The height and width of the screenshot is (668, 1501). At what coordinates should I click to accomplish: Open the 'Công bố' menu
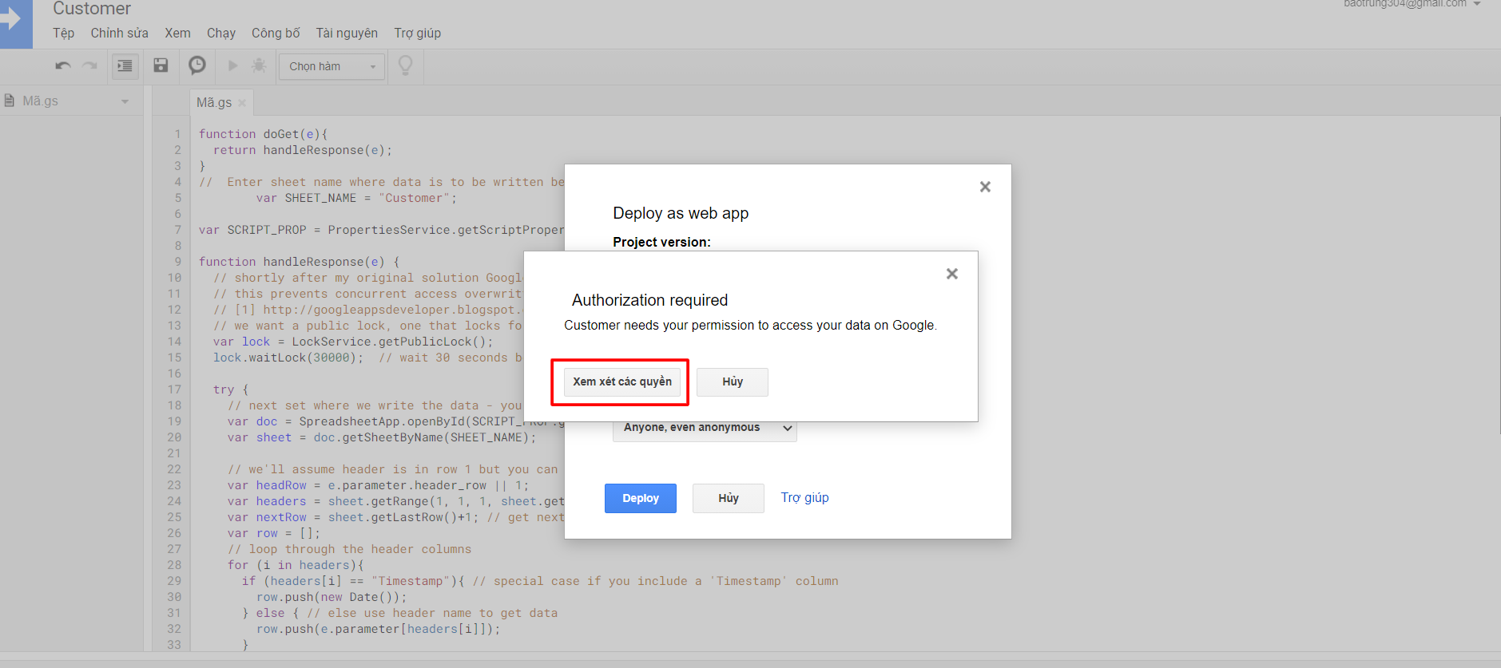pyautogui.click(x=276, y=33)
